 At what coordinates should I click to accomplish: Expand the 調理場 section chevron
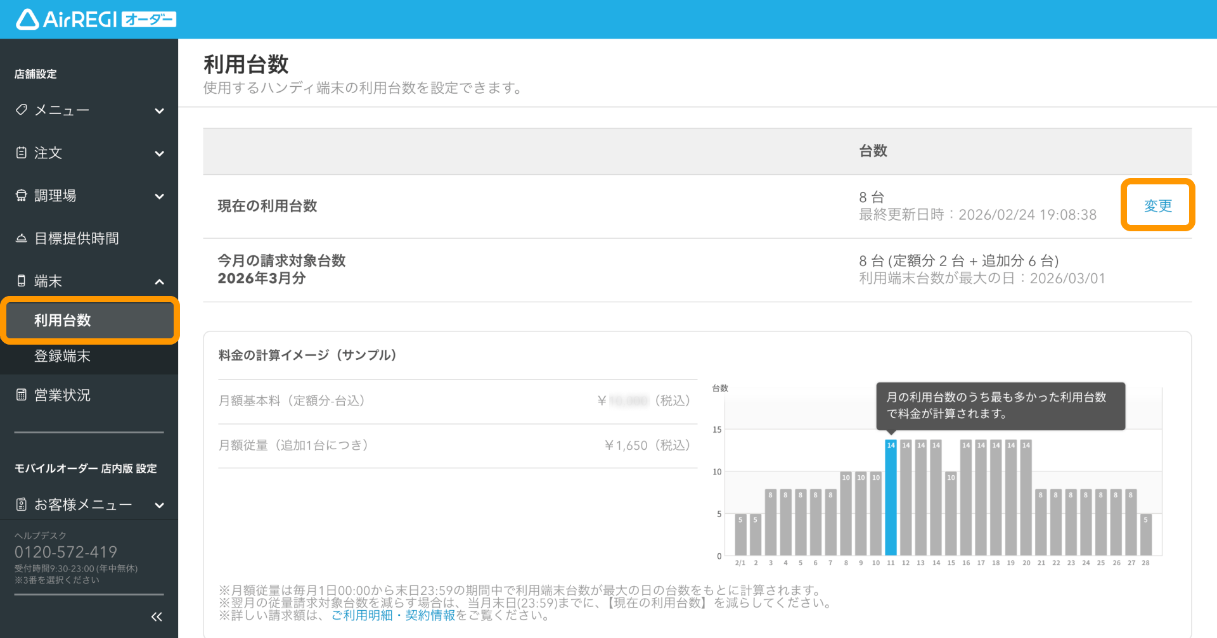(160, 196)
